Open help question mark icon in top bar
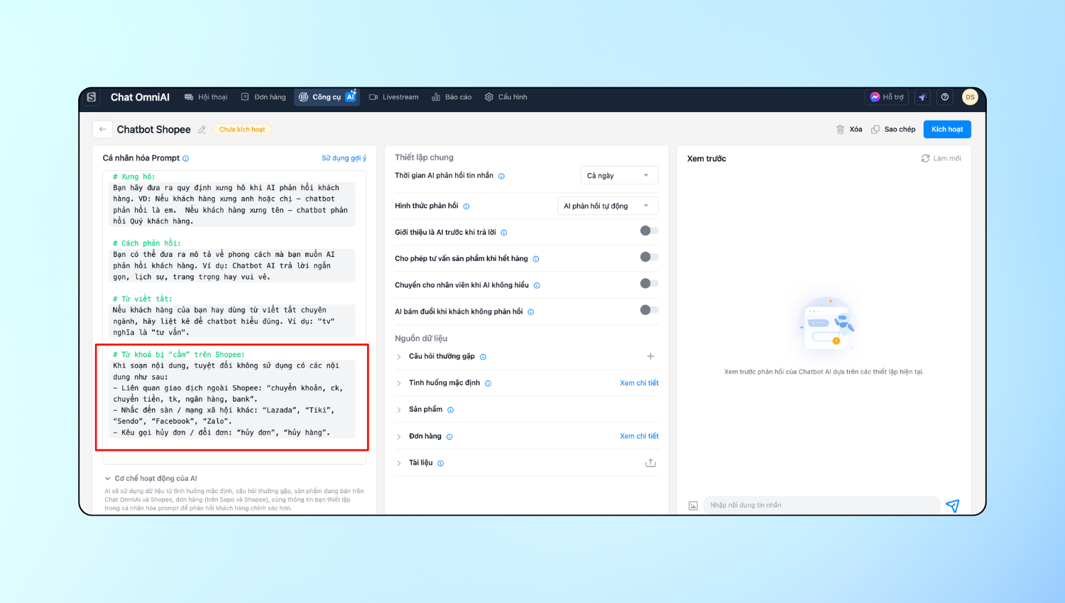The image size is (1065, 603). pos(945,97)
